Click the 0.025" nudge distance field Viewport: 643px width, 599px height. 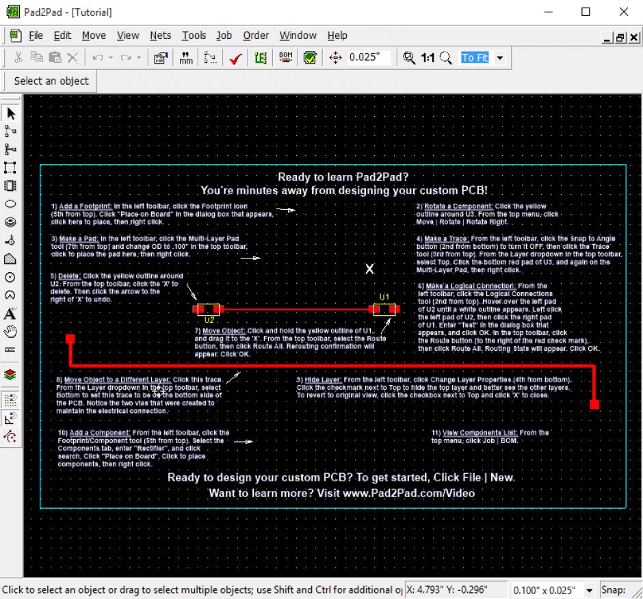[x=369, y=57]
